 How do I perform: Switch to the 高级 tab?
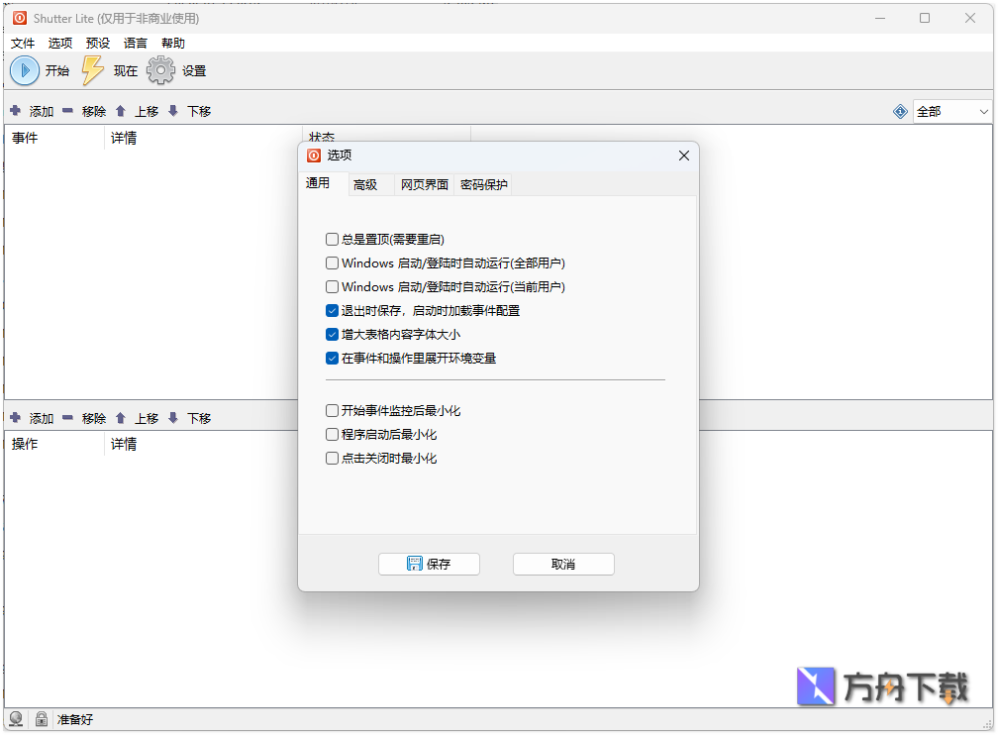366,184
